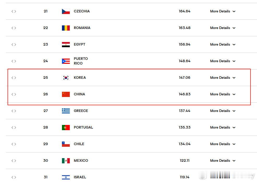The width and height of the screenshot is (257, 182).
Task: Click the Greece flag icon
Action: 66,111
